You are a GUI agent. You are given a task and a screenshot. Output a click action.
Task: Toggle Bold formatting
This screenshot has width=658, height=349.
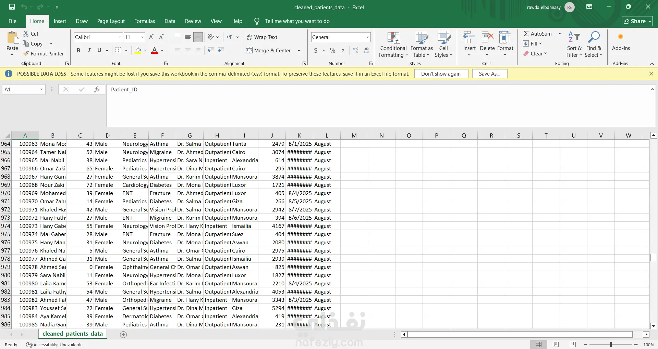click(78, 50)
